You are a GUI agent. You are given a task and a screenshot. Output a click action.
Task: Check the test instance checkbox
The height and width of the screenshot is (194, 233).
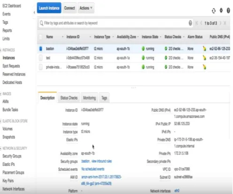pos(41,58)
